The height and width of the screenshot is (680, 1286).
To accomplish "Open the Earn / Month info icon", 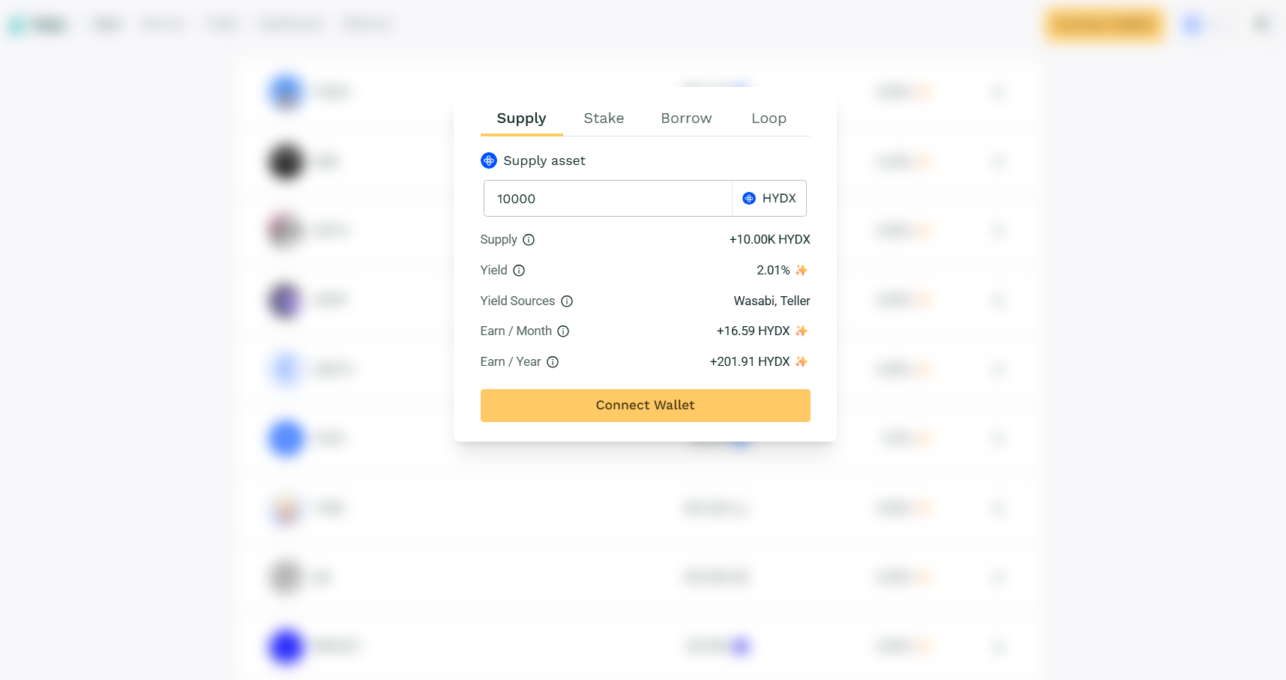I will tap(563, 331).
